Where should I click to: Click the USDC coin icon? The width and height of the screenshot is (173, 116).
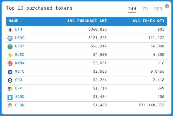point(10,38)
